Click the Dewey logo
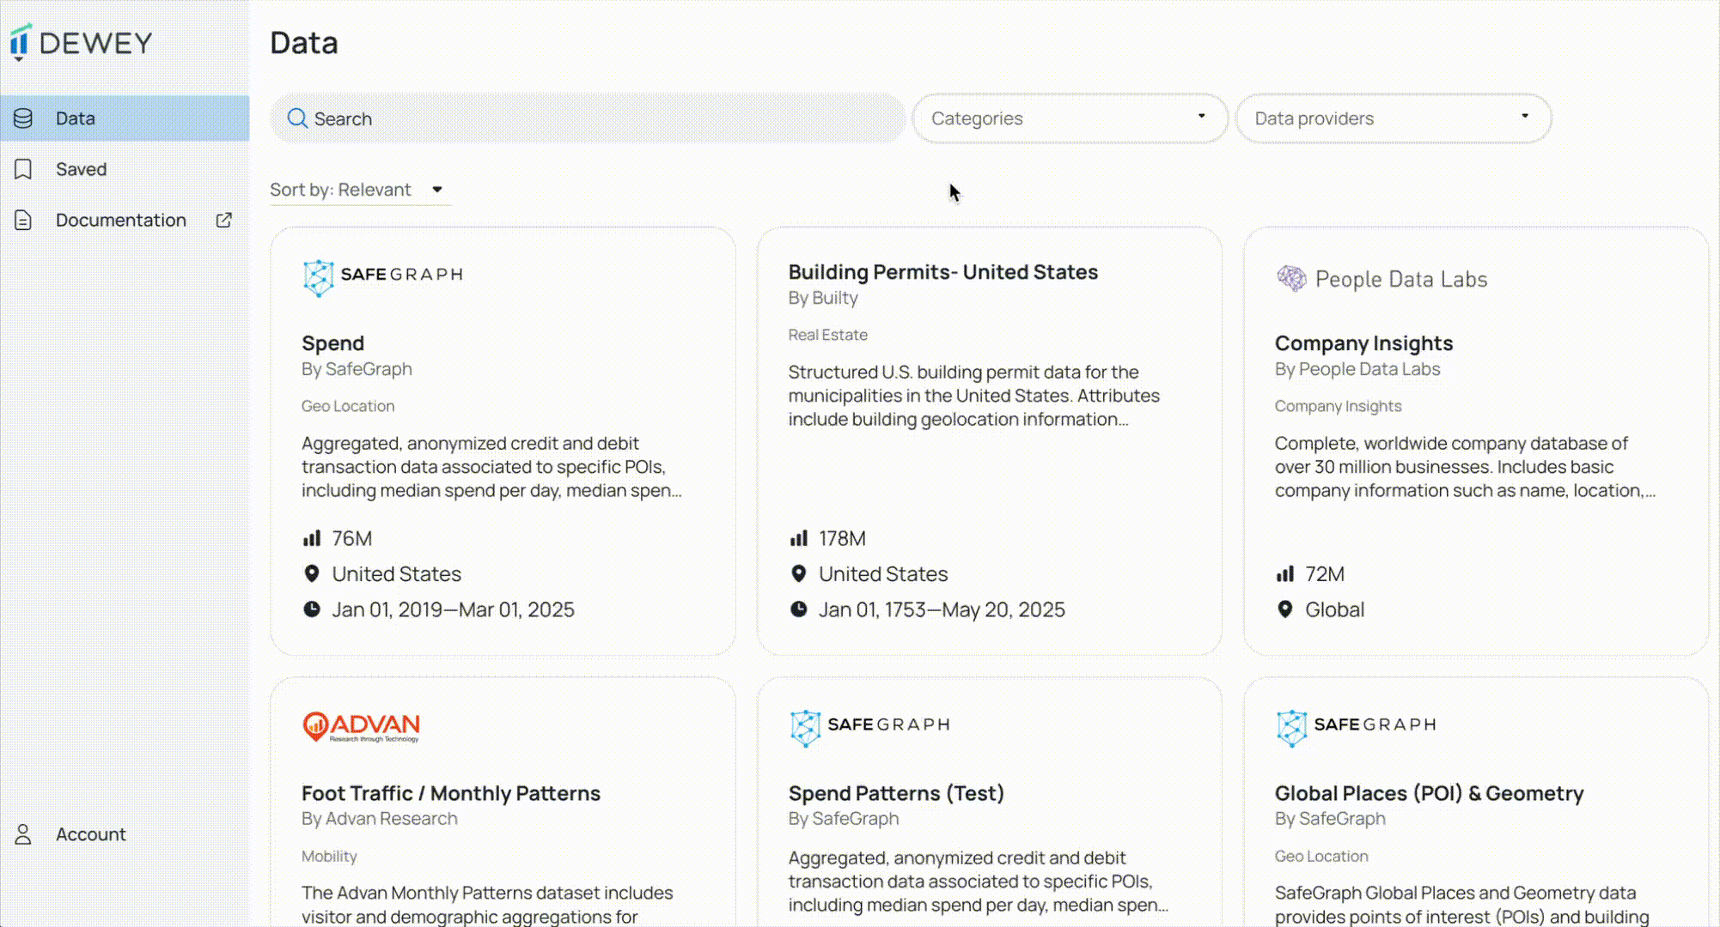 pyautogui.click(x=82, y=43)
